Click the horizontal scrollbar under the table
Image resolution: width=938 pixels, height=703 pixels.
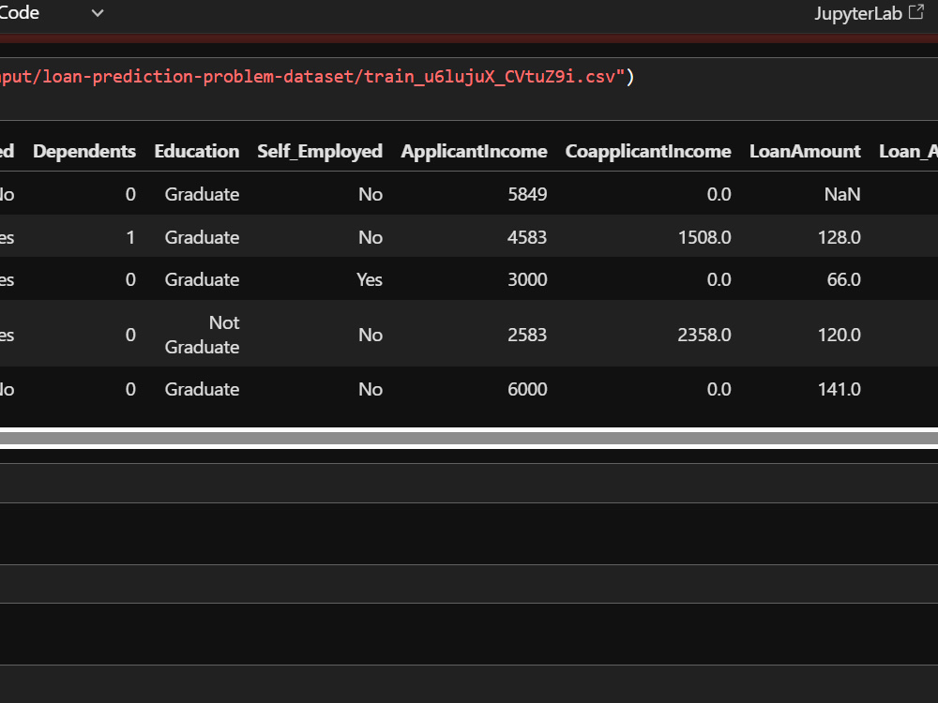pos(469,438)
